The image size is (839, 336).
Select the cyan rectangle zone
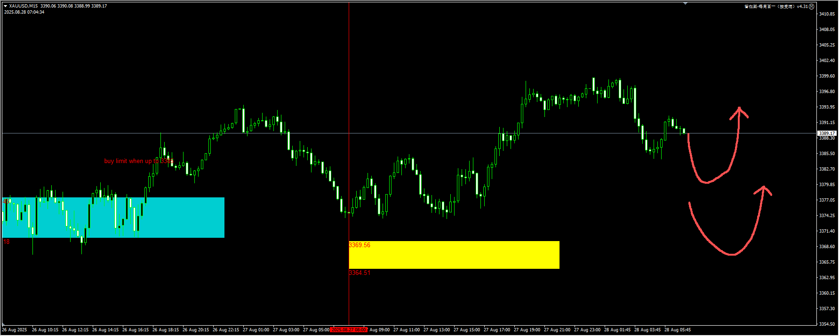[x=113, y=217]
